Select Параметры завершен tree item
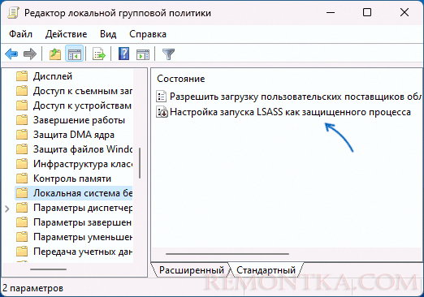 pos(82,222)
